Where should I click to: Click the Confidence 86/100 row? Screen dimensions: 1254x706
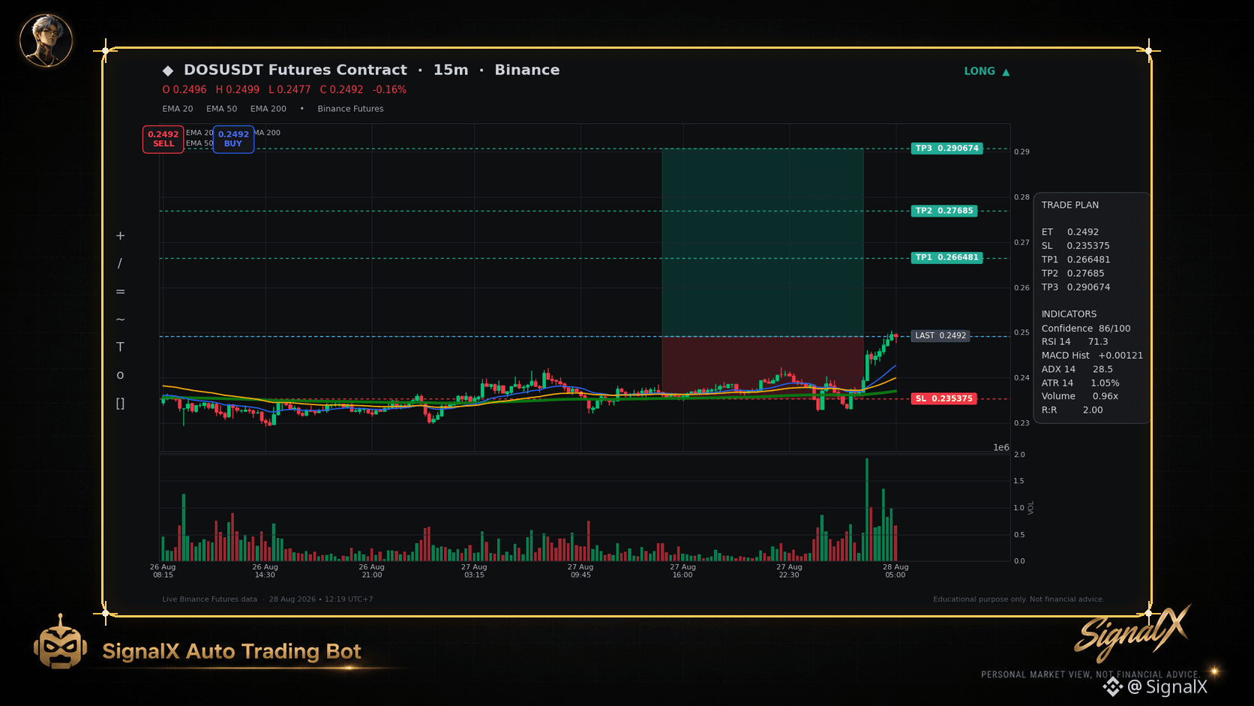pyautogui.click(x=1086, y=328)
